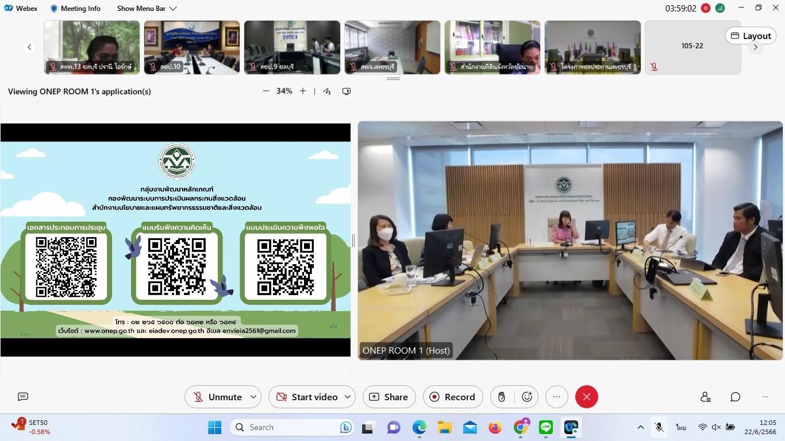Zoom in shared content with plus

coord(303,91)
